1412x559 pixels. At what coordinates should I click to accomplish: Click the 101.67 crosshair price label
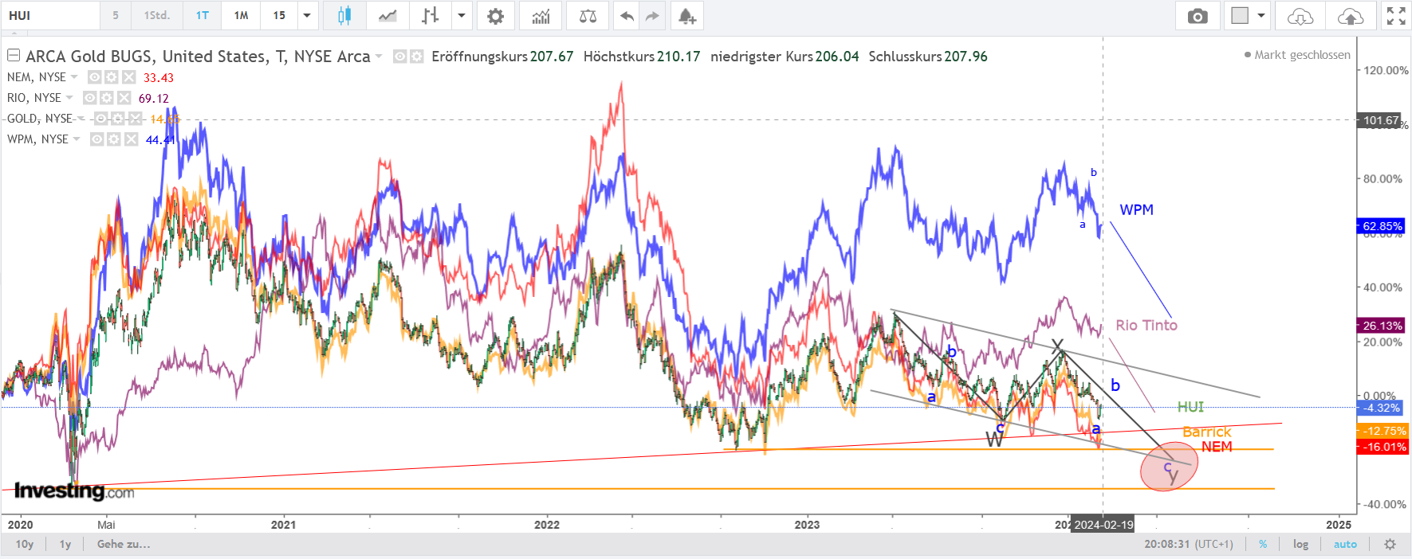point(1381,120)
